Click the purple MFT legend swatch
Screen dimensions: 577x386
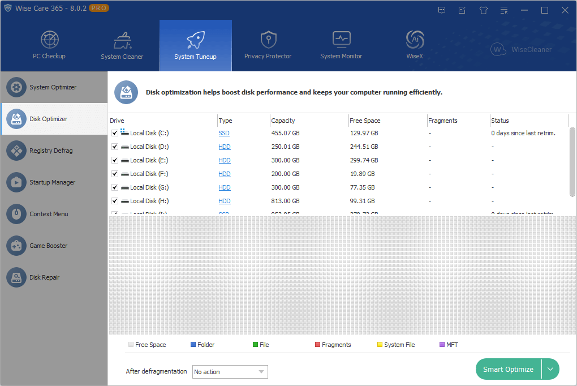click(x=442, y=344)
